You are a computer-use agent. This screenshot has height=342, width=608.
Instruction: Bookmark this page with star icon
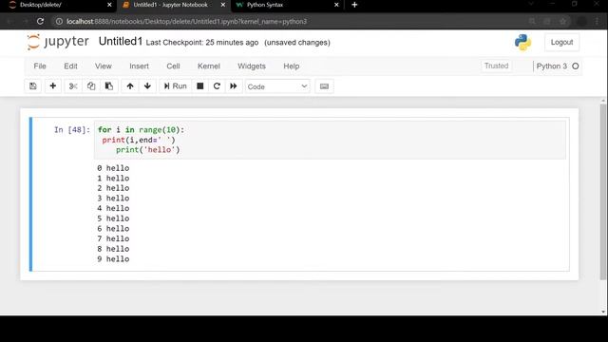[562, 21]
